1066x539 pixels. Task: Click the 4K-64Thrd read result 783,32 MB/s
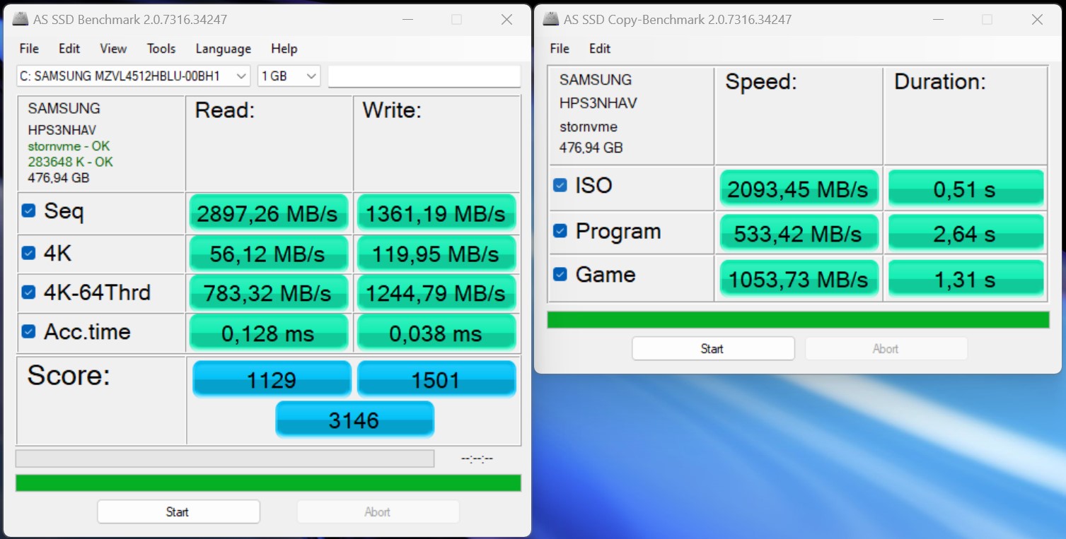269,293
